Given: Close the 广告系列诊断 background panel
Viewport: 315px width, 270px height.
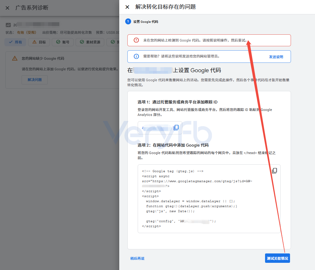Looking at the screenshot, I should 7,8.
